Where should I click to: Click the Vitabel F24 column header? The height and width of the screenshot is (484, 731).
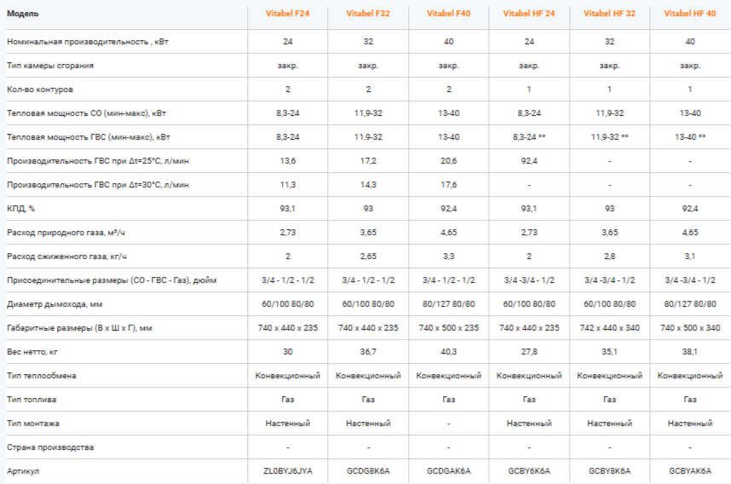point(288,14)
